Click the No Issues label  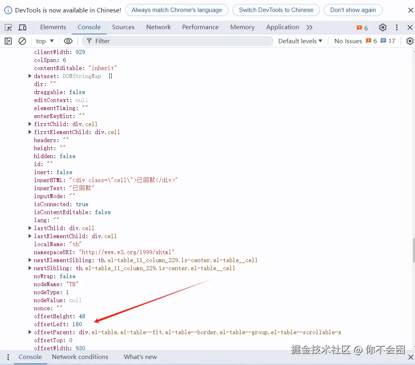tap(348, 41)
